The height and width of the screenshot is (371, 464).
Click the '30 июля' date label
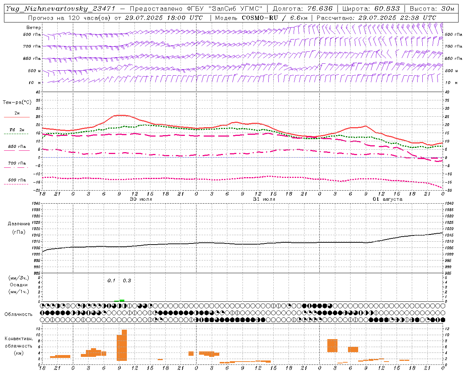(141, 199)
